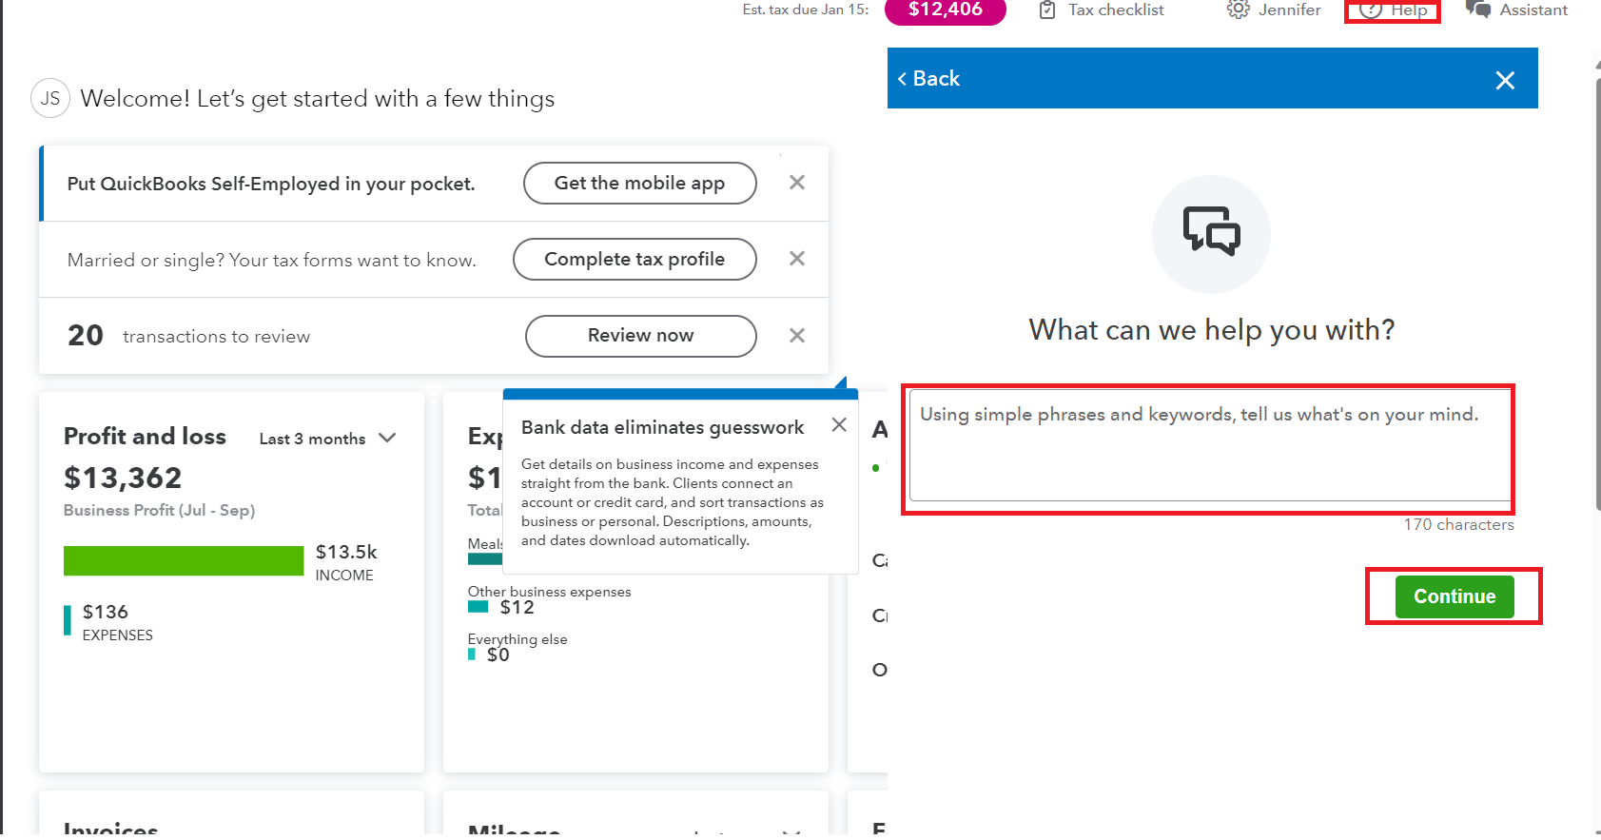
Task: Dismiss the transactions to review row
Action: coord(797,336)
